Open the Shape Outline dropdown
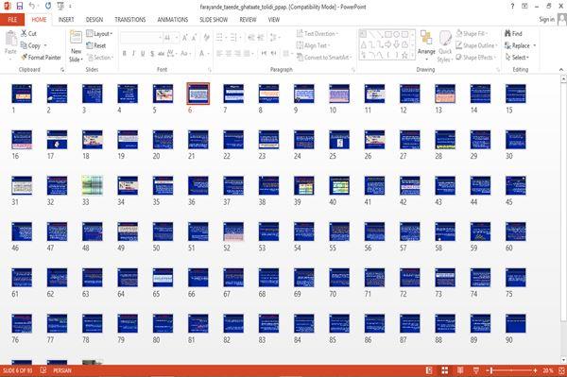 point(476,45)
